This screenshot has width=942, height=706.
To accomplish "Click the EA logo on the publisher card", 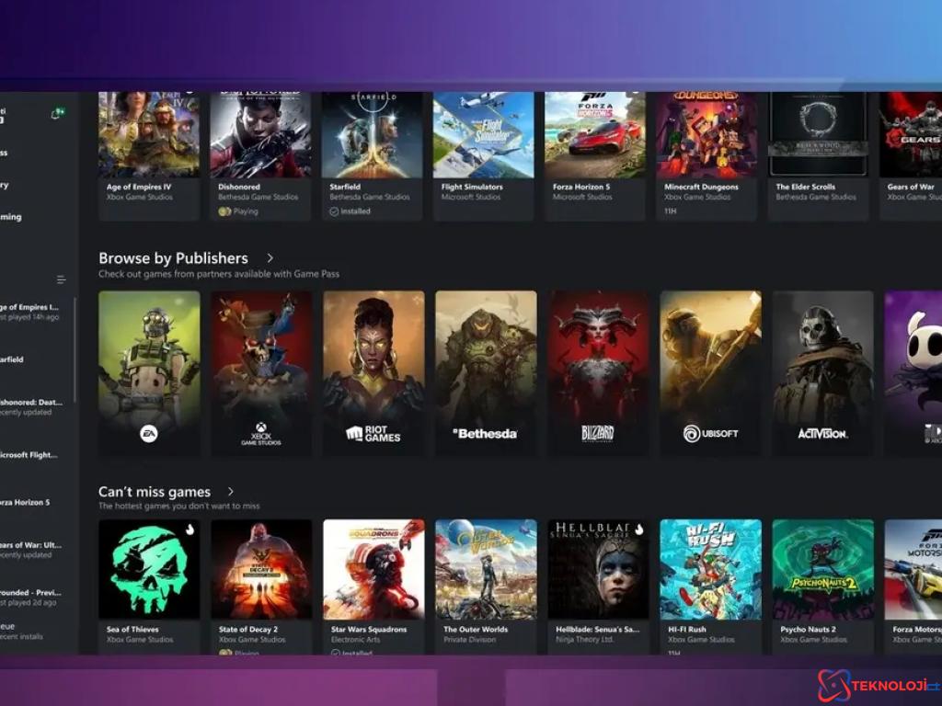I will (149, 434).
